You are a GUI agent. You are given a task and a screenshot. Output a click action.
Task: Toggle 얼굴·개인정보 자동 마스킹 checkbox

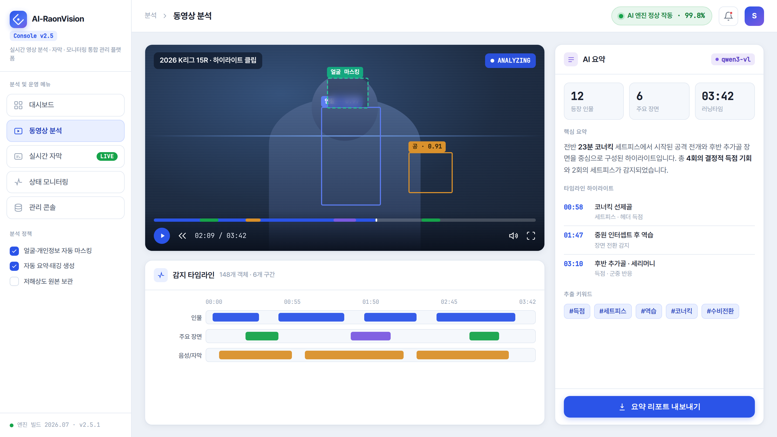(14, 251)
